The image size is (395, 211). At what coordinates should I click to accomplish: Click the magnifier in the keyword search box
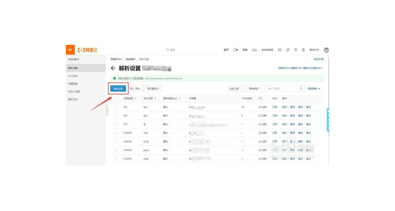point(301,89)
